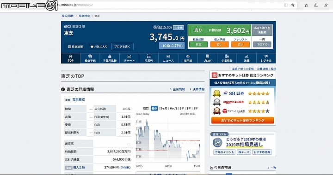Click the price change -10.0(-0.27%) badge
This screenshot has height=175, width=333.
coord(172,46)
